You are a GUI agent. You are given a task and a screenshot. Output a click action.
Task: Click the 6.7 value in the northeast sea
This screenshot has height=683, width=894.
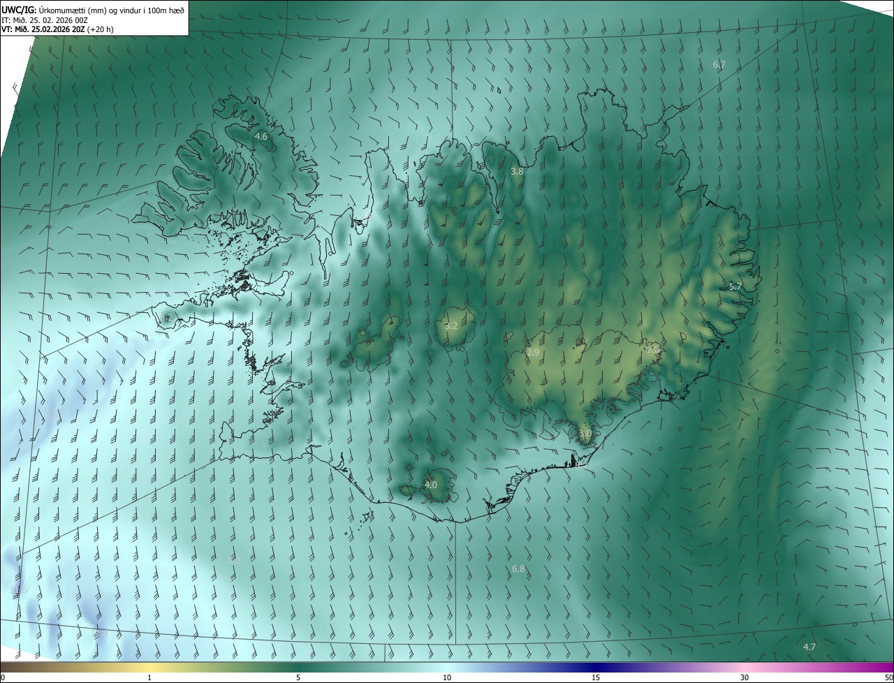pos(719,65)
